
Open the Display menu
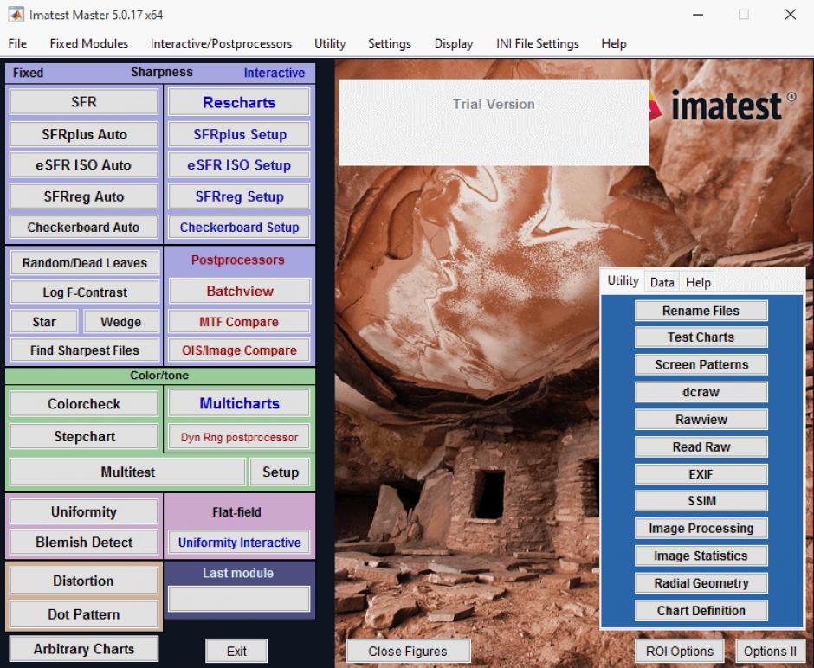click(x=454, y=43)
